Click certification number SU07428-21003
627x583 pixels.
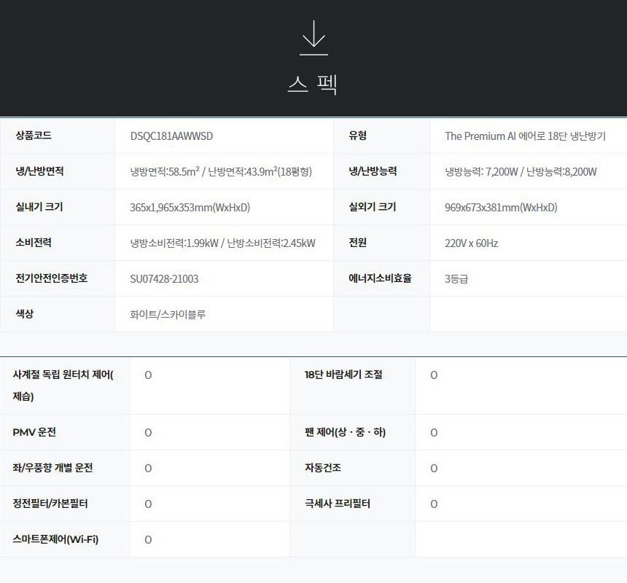164,279
